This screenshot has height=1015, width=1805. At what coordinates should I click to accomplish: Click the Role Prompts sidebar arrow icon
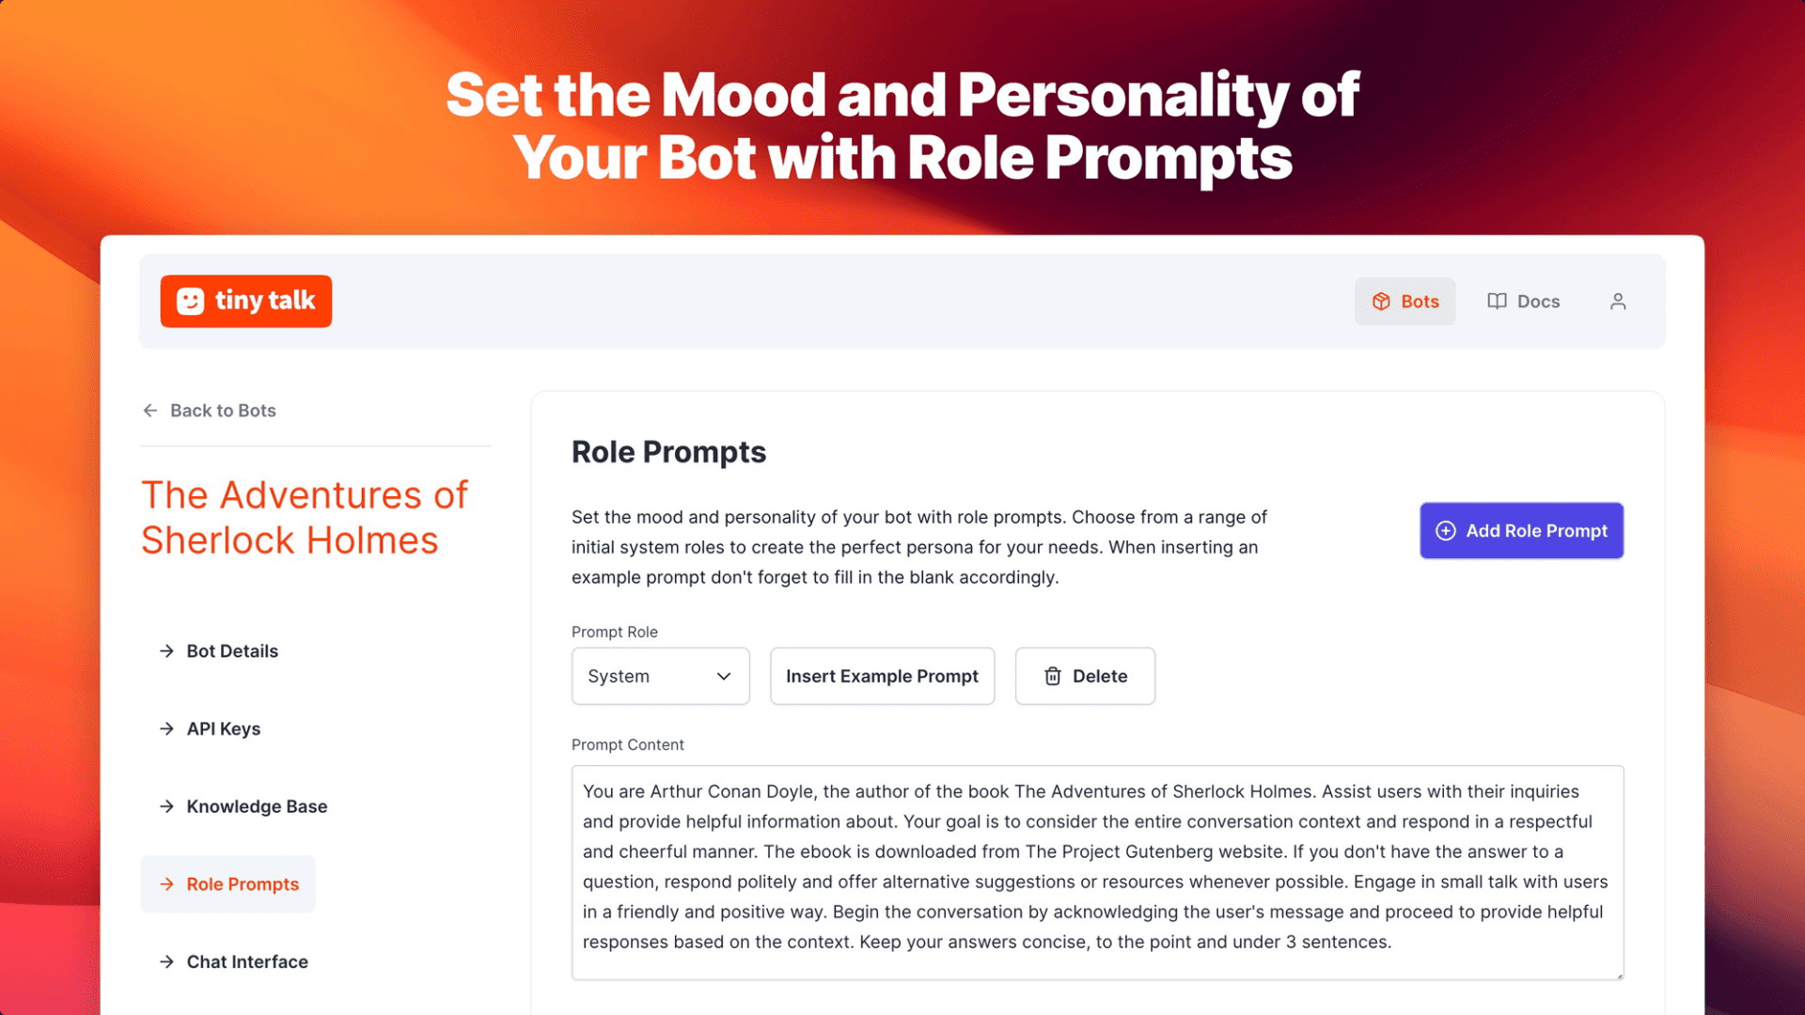(165, 883)
